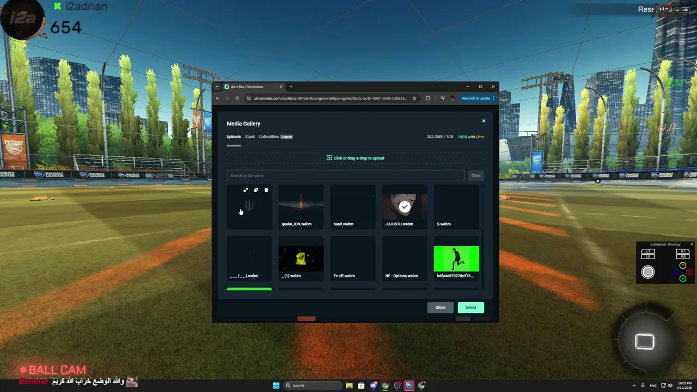Viewport: 697px width, 392px height.
Task: Close the Media Gallery with X icon
Action: pos(484,121)
